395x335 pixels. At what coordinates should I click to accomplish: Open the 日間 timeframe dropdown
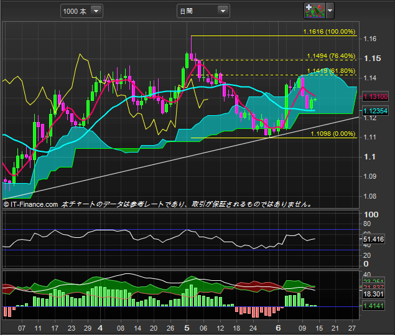click(203, 11)
